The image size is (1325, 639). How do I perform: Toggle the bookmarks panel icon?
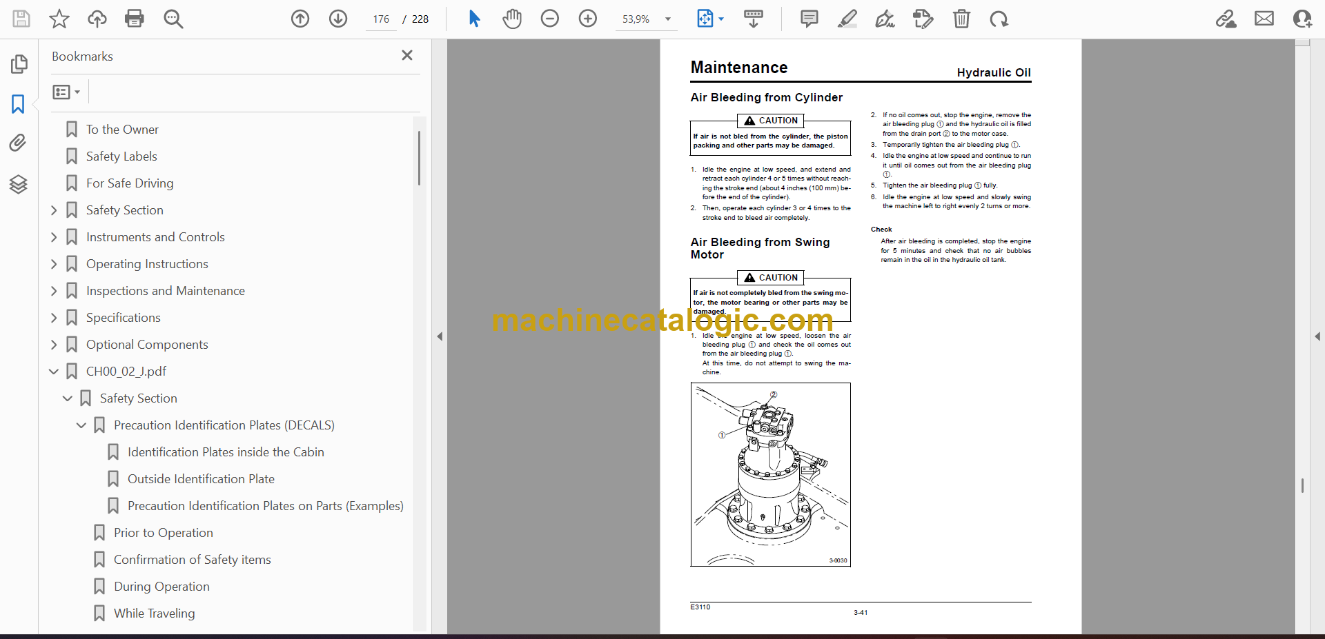tap(19, 104)
